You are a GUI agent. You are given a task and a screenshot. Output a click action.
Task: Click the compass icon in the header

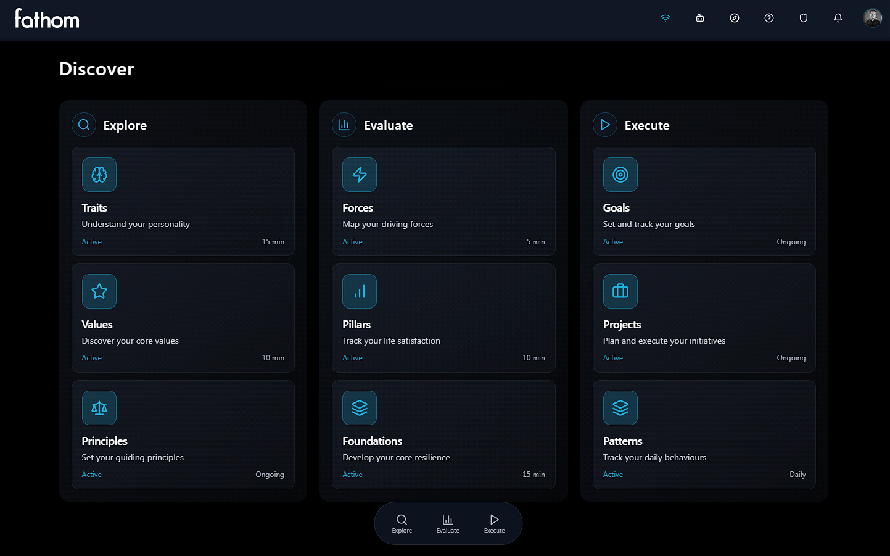tap(734, 18)
